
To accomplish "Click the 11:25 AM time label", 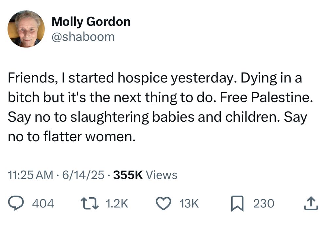I will (31, 175).
